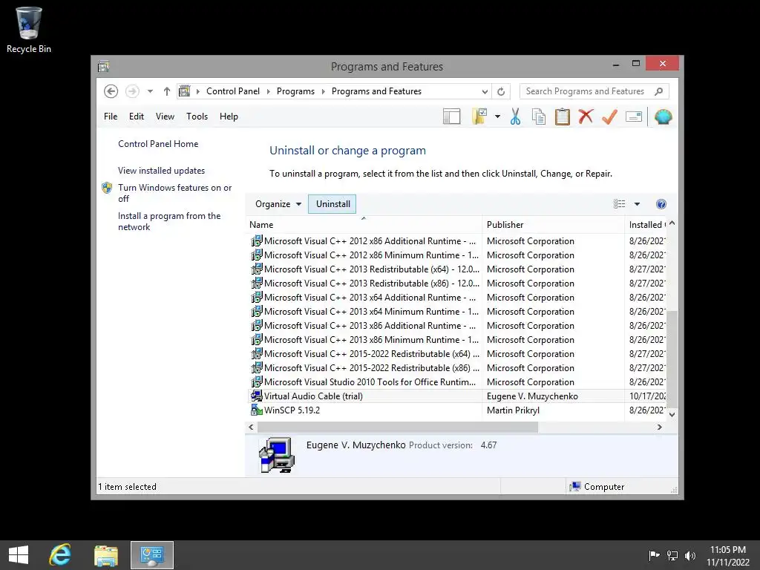Click the Programs breadcrumb segment
Screen dimensions: 760x570
pos(295,91)
